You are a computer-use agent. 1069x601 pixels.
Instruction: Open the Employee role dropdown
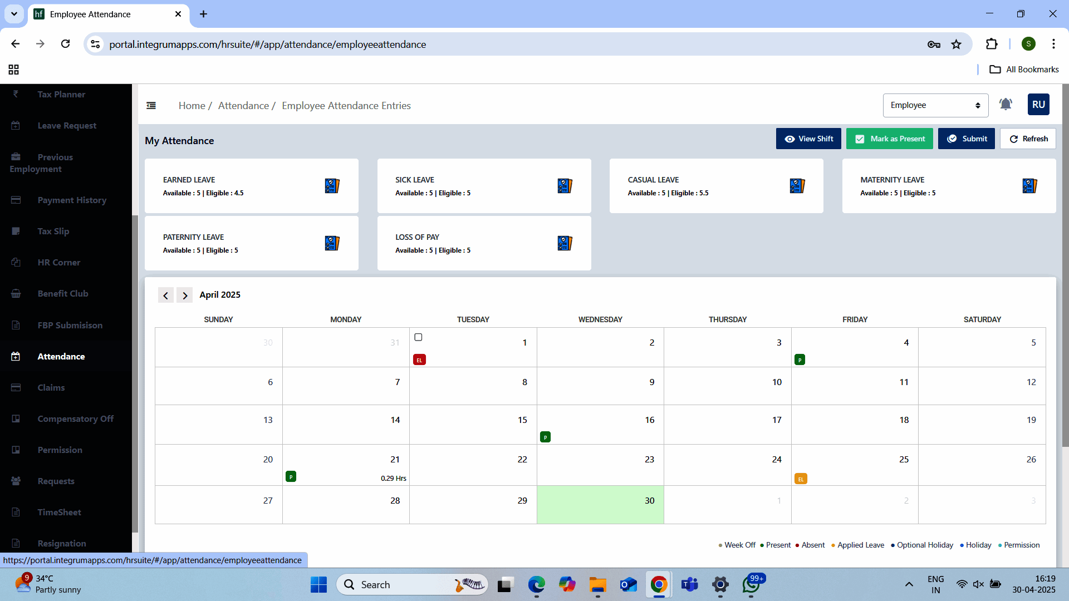(x=935, y=105)
